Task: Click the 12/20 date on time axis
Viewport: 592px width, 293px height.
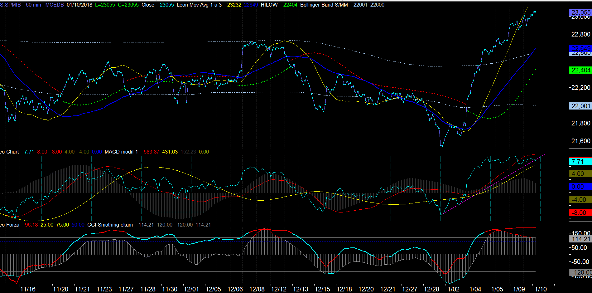Action: click(366, 289)
